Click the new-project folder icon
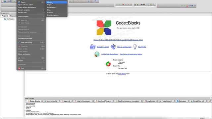Viewport: 212px width, 119px height. 93,47
